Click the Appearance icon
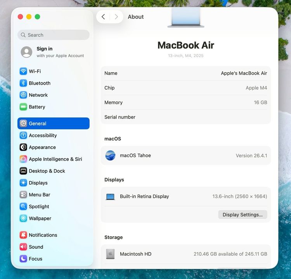This screenshot has height=279, width=291. click(23, 147)
